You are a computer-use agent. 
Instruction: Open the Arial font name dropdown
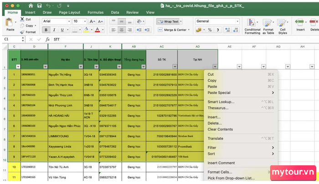click(69, 21)
